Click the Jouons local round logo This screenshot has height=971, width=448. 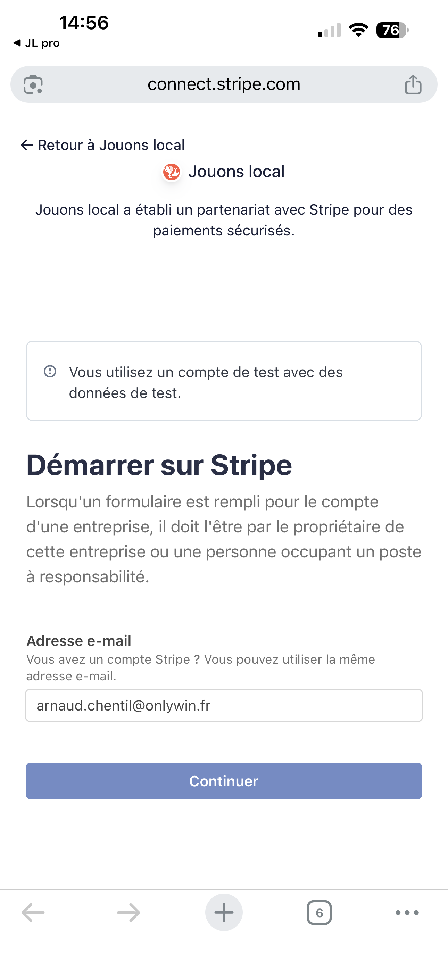pyautogui.click(x=172, y=172)
